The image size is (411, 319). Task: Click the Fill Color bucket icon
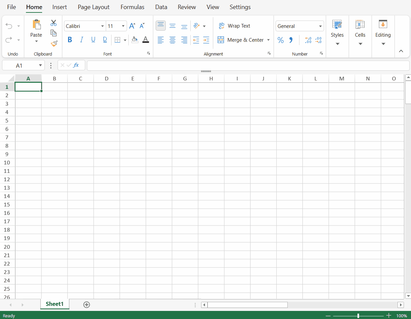(134, 40)
